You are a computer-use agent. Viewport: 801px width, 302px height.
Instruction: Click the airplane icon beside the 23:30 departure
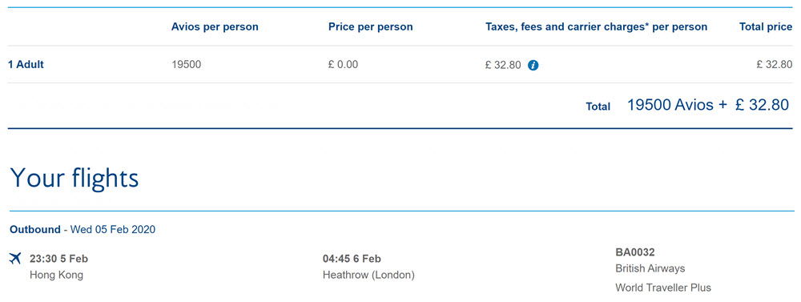click(x=15, y=259)
